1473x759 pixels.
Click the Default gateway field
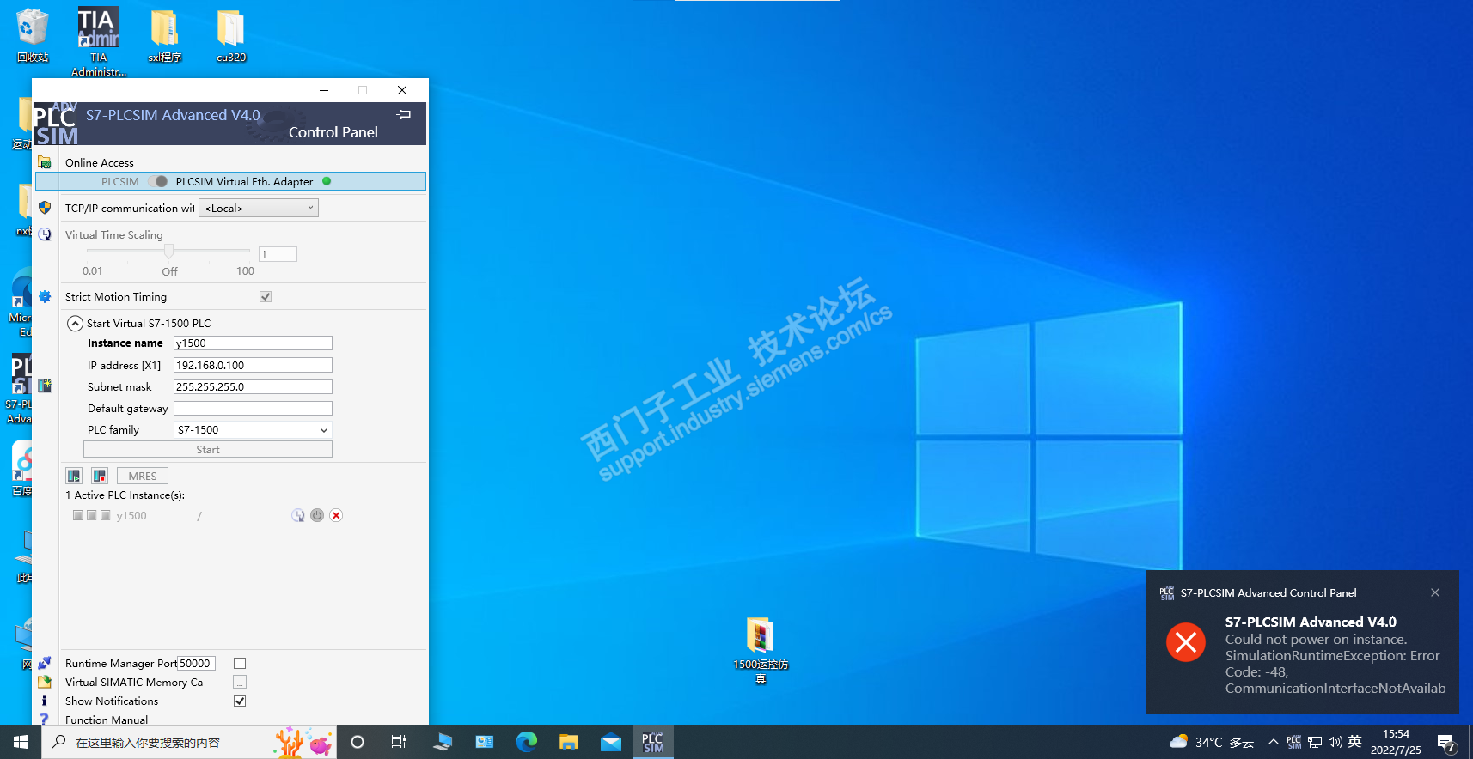click(253, 408)
